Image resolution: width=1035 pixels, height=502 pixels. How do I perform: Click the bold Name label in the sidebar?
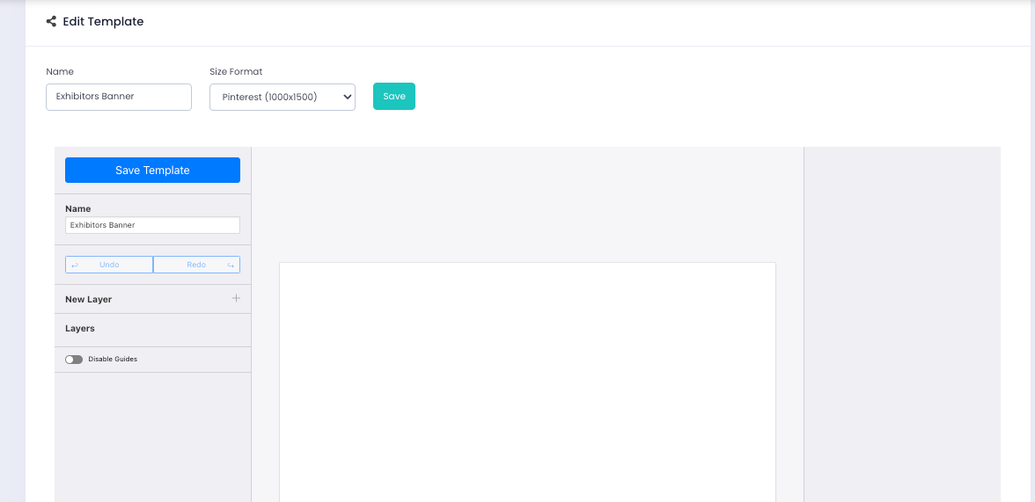[78, 209]
